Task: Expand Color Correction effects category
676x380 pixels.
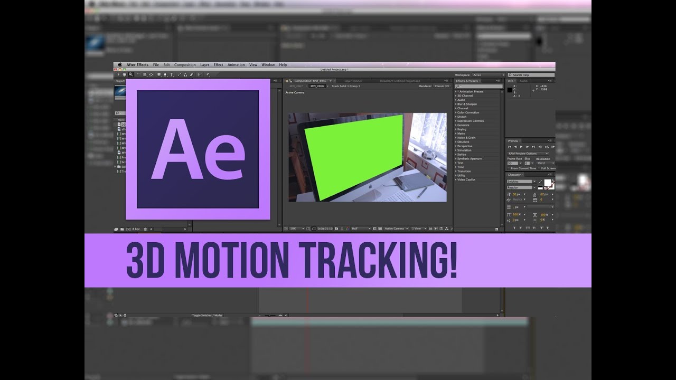Action: (456, 112)
